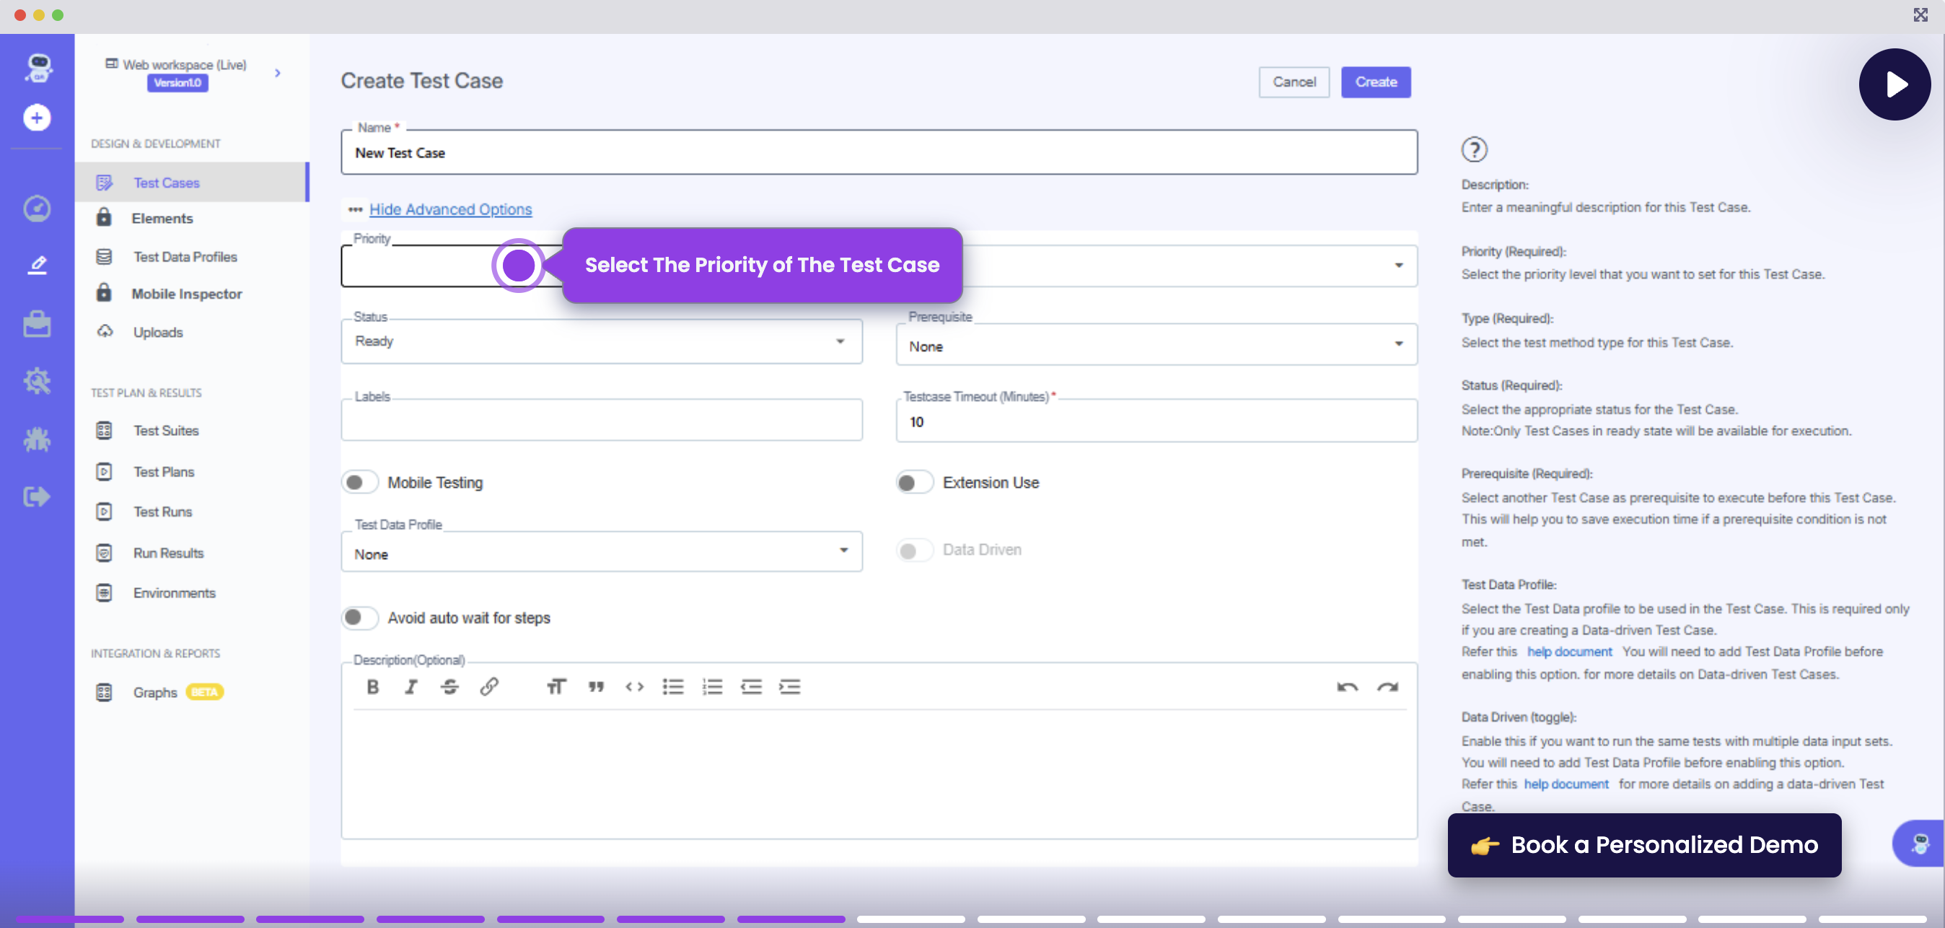The width and height of the screenshot is (1945, 928).
Task: Click the Hide Advanced Options link
Action: click(450, 209)
